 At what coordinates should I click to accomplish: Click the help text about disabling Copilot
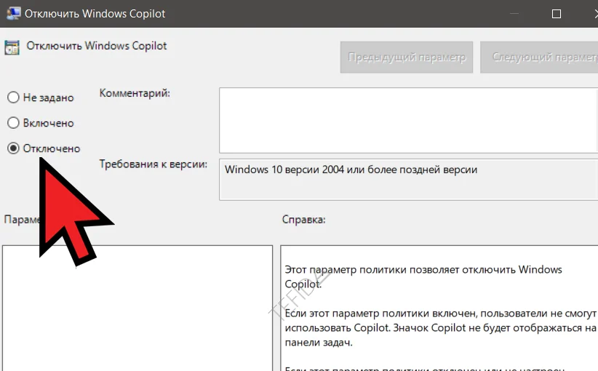coord(423,277)
